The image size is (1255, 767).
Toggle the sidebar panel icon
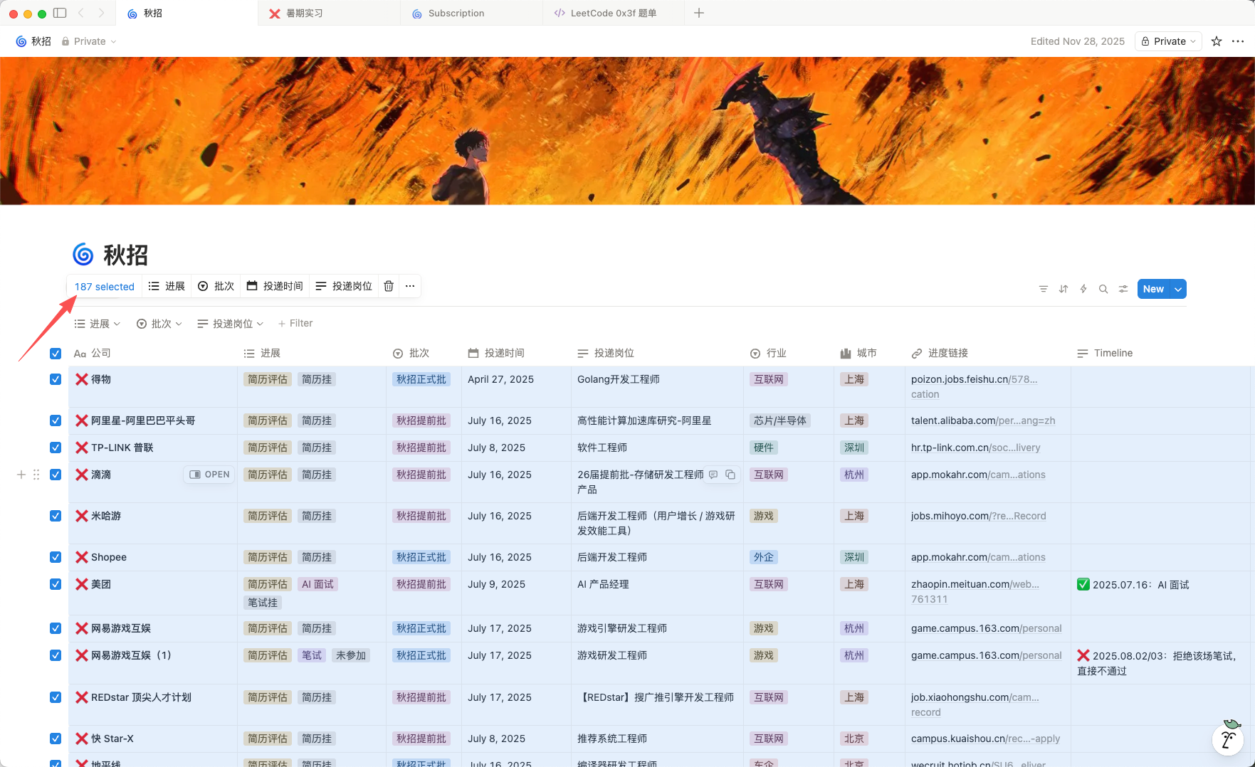pyautogui.click(x=60, y=13)
